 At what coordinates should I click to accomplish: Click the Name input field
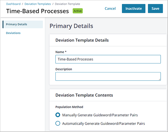[x=108, y=59]
